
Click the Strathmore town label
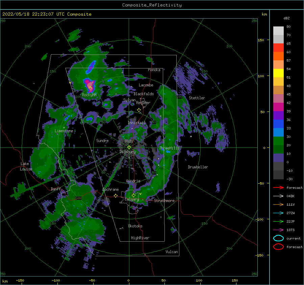(164, 201)
